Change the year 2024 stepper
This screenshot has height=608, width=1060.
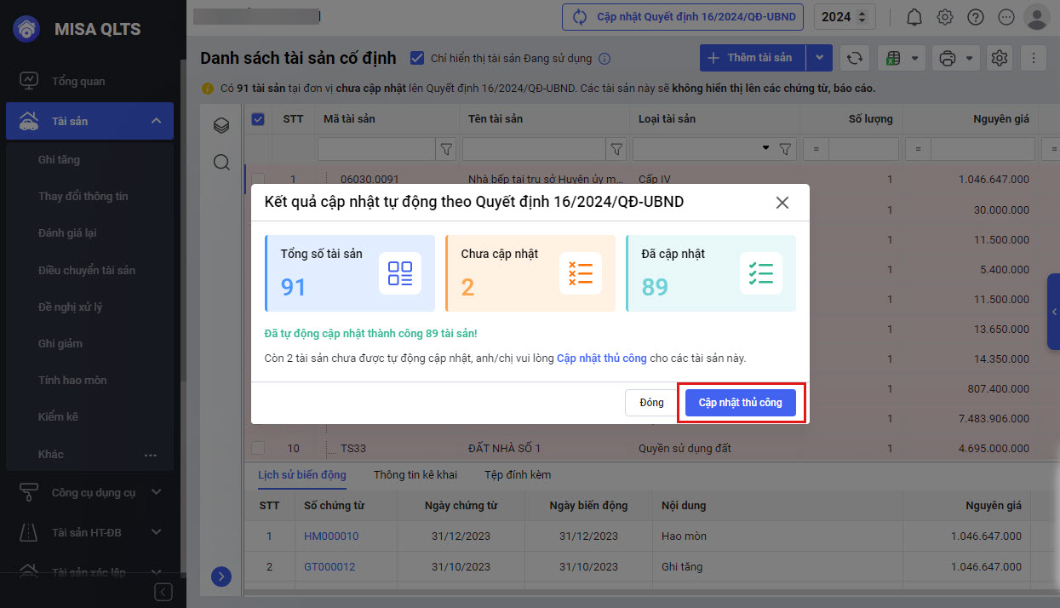point(862,17)
